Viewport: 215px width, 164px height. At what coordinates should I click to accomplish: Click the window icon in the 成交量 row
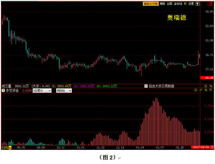[206, 86]
